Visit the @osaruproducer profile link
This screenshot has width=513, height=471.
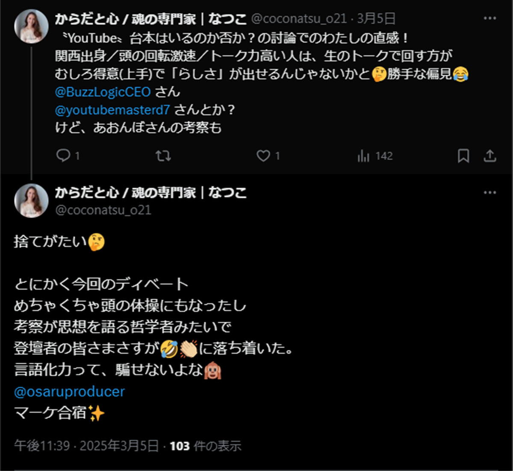pyautogui.click(x=69, y=392)
